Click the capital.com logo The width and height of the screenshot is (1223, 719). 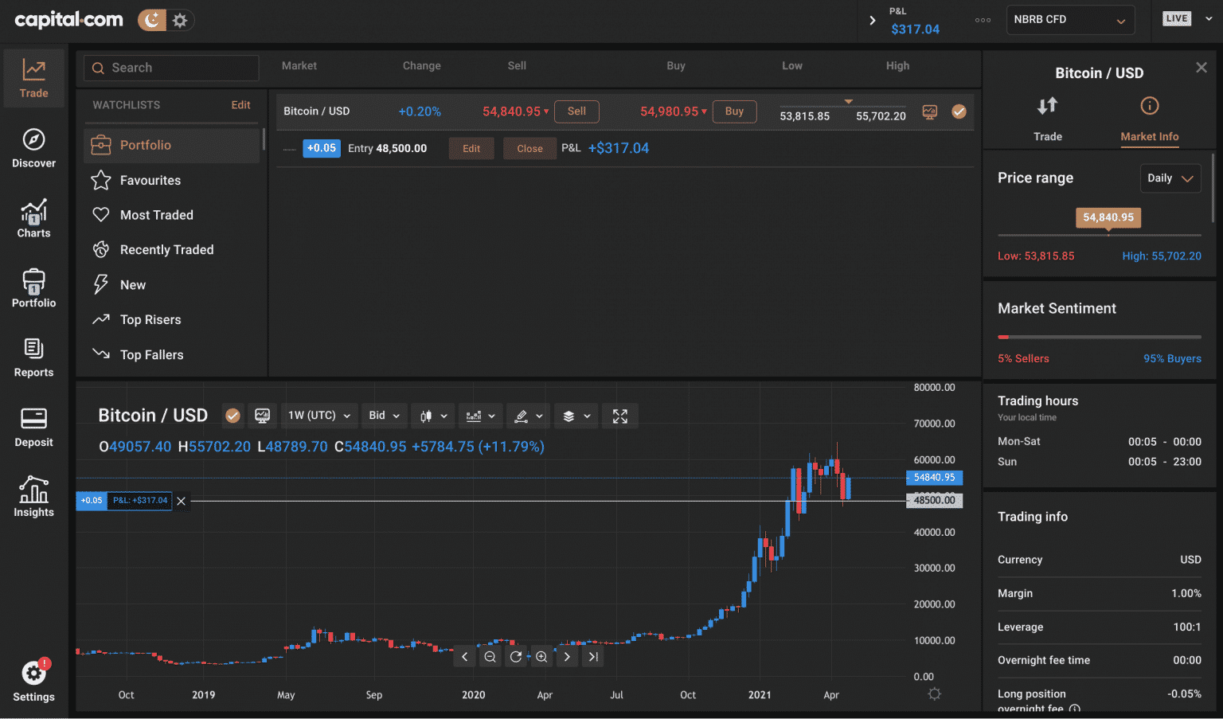[69, 20]
